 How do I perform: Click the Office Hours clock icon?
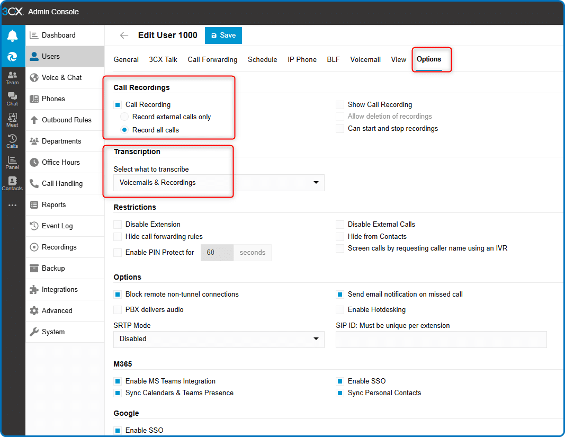pos(34,162)
